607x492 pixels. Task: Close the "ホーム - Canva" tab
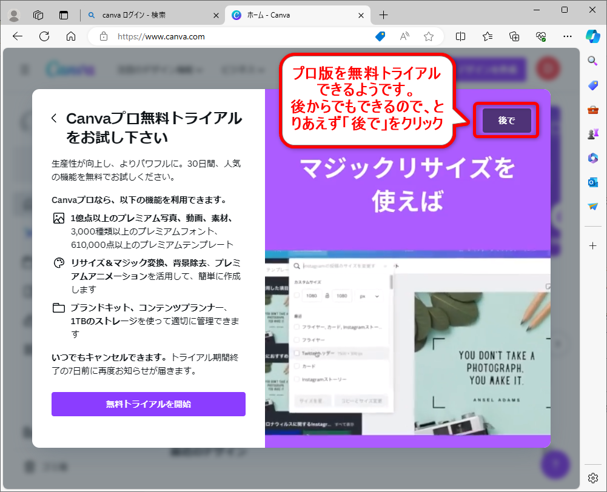pos(361,16)
